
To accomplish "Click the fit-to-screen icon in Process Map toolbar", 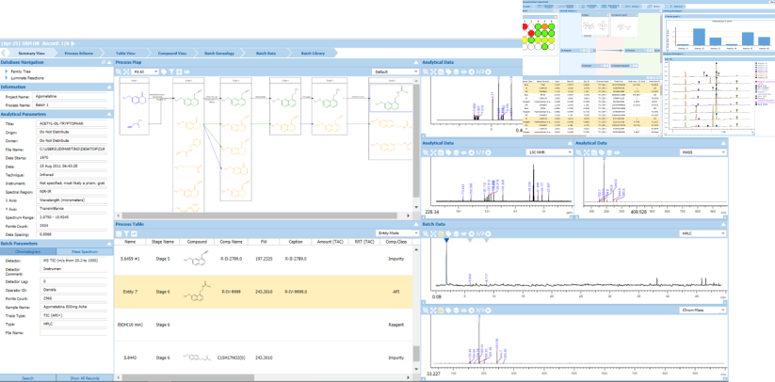I will click(125, 72).
